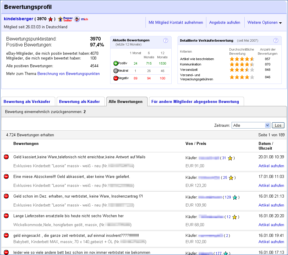Click the red Negativ minus icon in summary
The width and height of the screenshot is (288, 255).
tap(116, 78)
